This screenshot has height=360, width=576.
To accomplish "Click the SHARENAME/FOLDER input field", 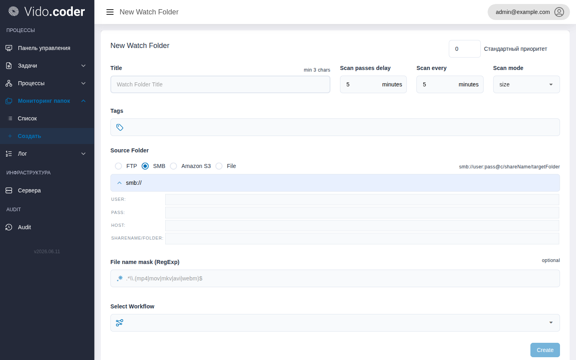I will [x=362, y=238].
